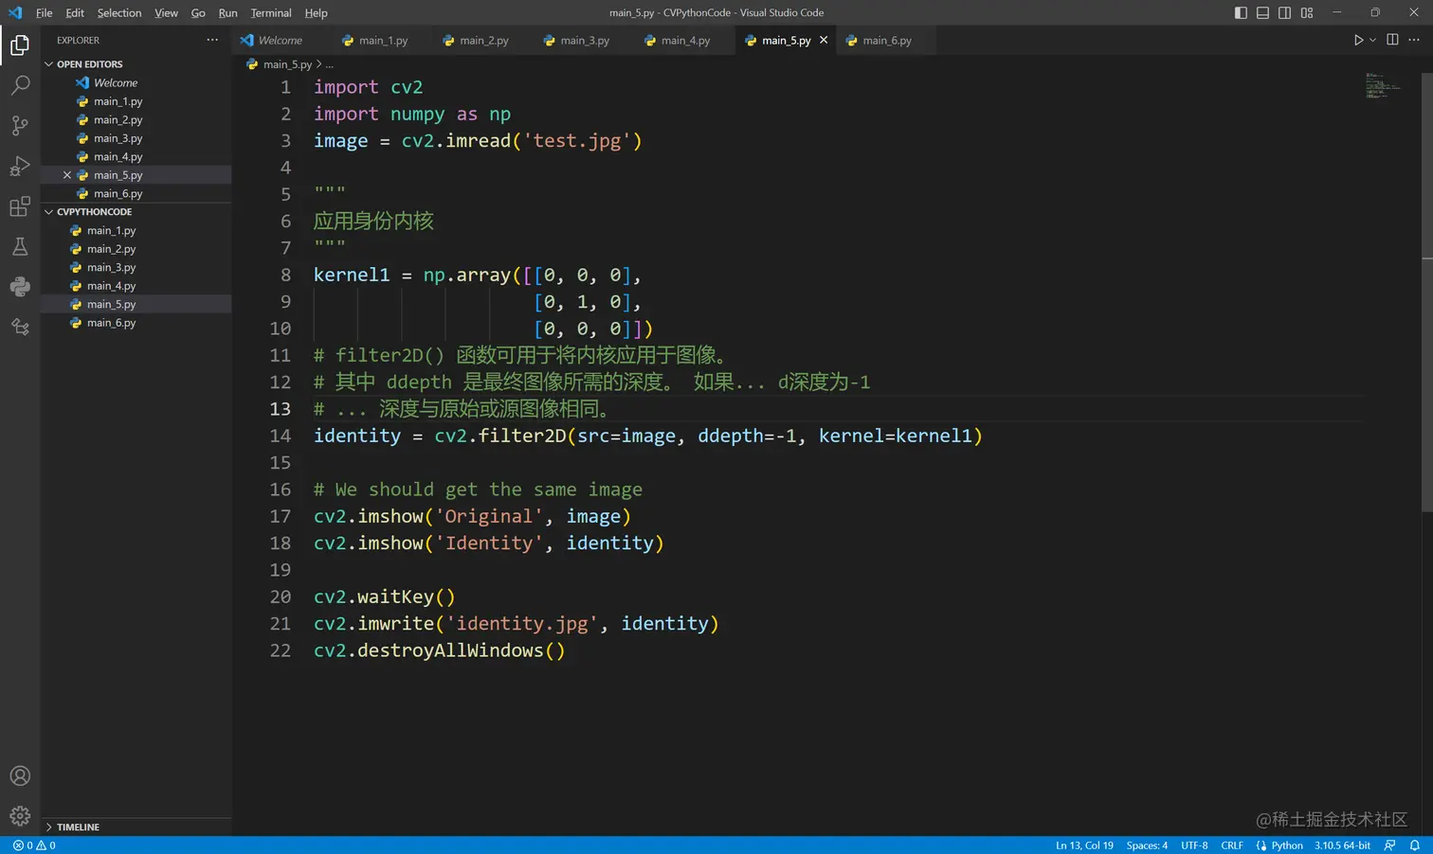Select Python interpreter 3.10.5 64-bit
The image size is (1433, 854).
click(1342, 845)
